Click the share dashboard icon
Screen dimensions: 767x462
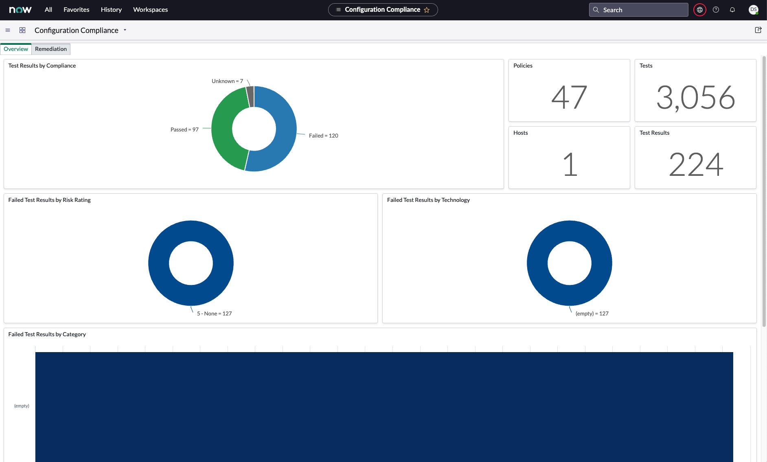(758, 30)
